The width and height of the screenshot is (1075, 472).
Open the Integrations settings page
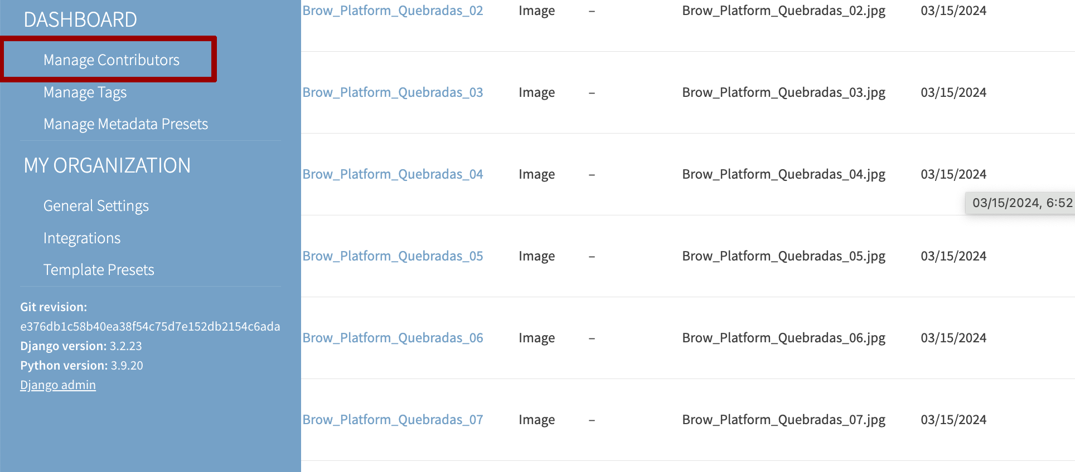pyautogui.click(x=82, y=238)
